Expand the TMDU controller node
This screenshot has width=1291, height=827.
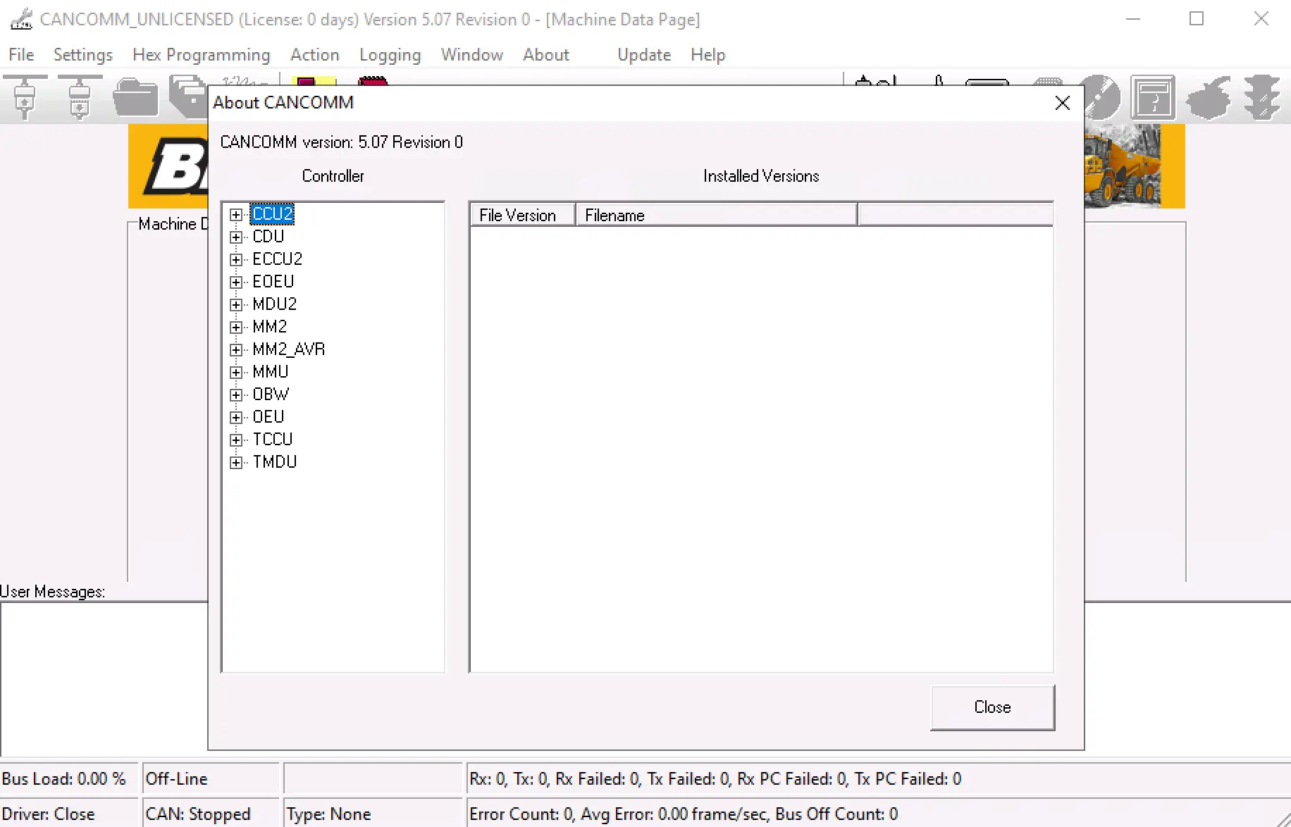[x=236, y=462]
